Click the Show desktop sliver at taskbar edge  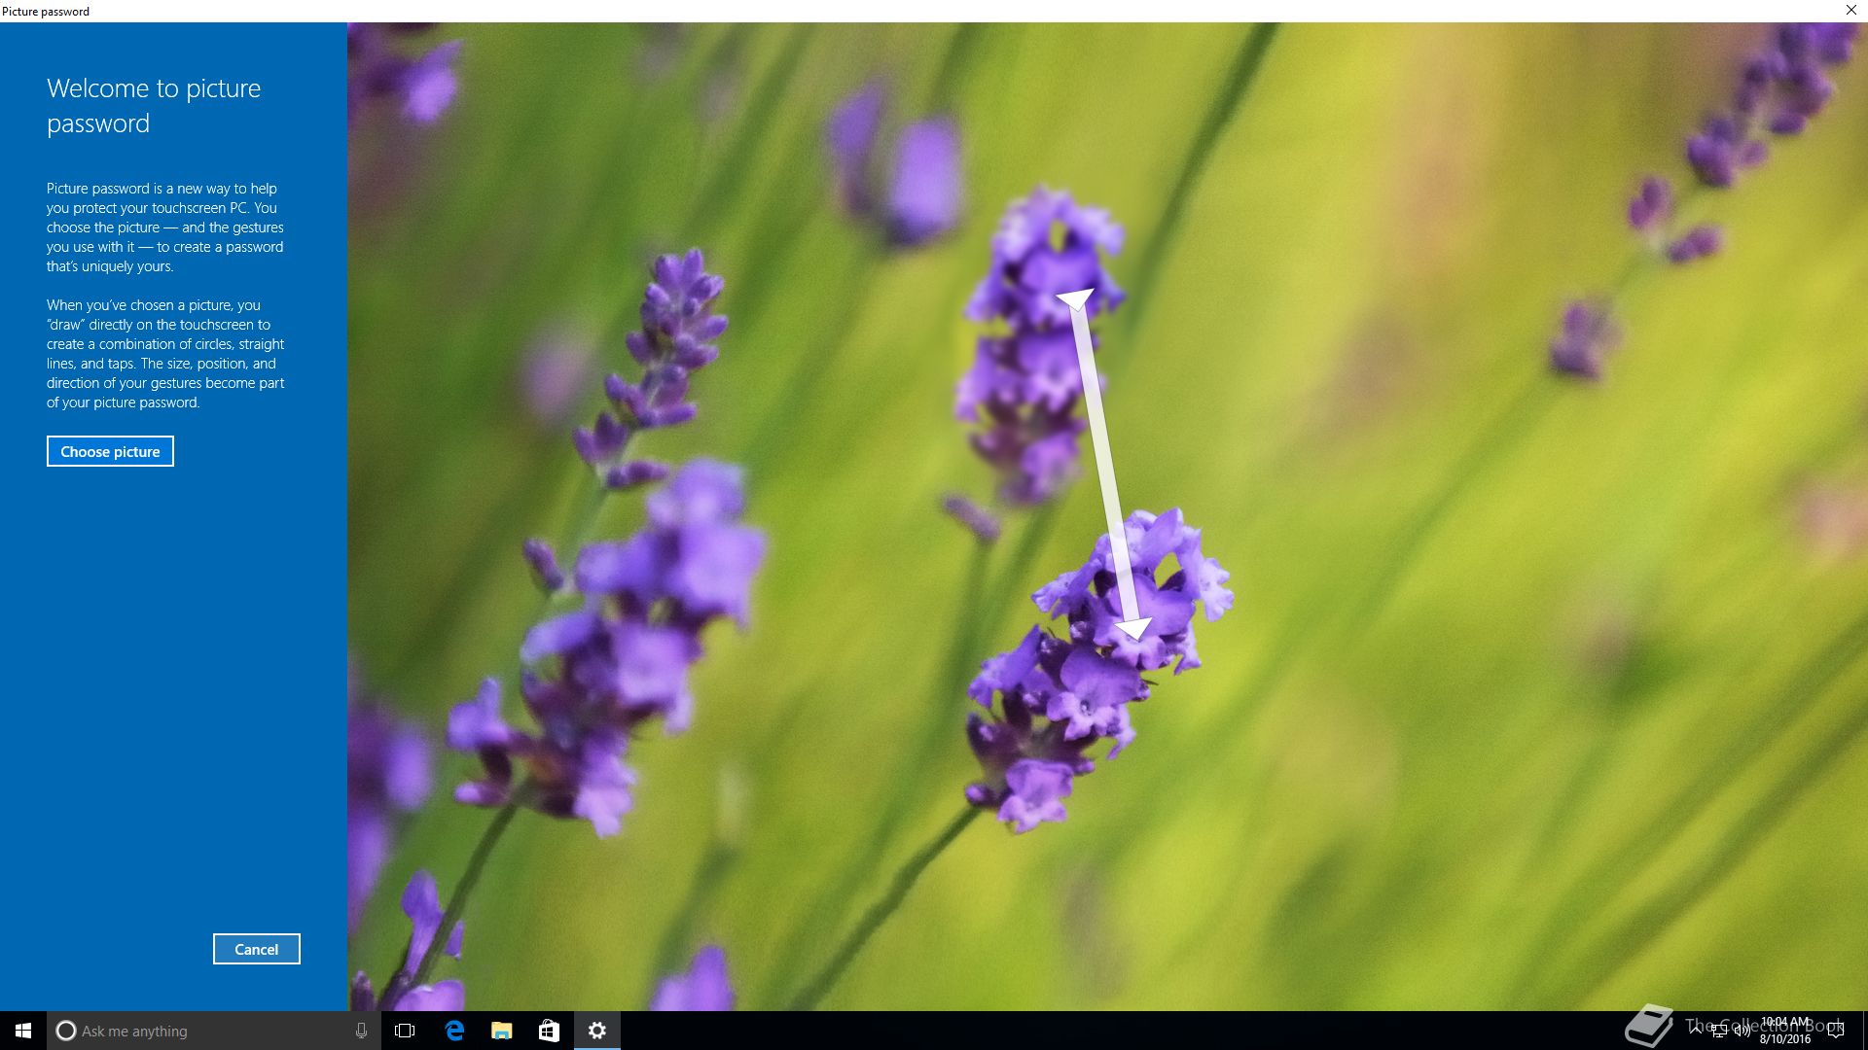pyautogui.click(x=1864, y=1031)
